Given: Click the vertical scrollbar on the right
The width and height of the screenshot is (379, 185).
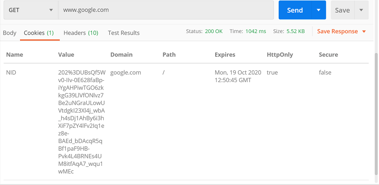Looking at the screenshot, I should tap(376, 113).
